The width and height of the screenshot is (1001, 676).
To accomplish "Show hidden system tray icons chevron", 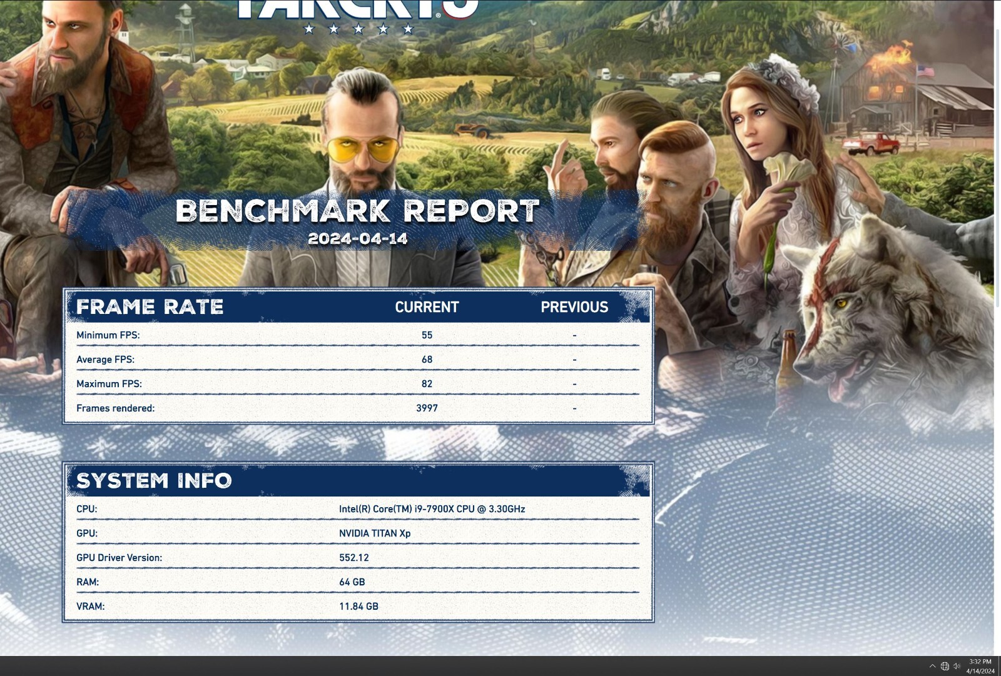I will [x=932, y=666].
